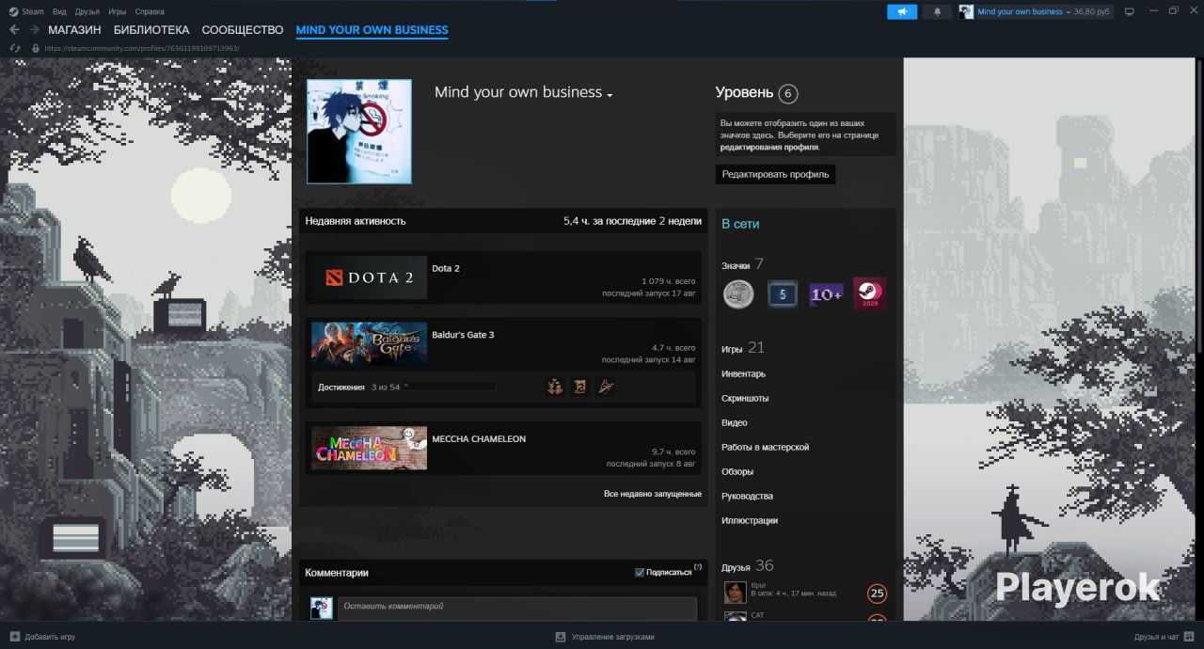Open Все недавно запущенные link
The width and height of the screenshot is (1204, 649).
coord(653,494)
